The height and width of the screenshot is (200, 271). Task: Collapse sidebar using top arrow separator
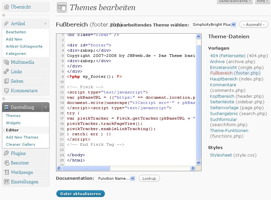4,15
